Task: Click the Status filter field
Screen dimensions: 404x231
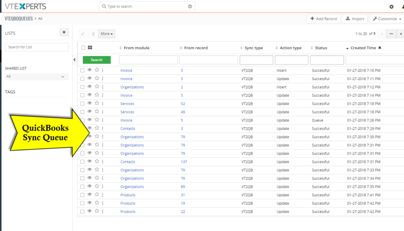Action: coord(327,60)
